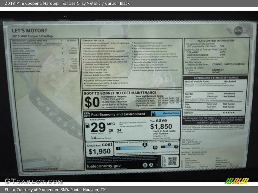Viewport: 258px width, 193px height.
Task: Click the $1,950 annual fuel cost
Action: coord(100,151)
